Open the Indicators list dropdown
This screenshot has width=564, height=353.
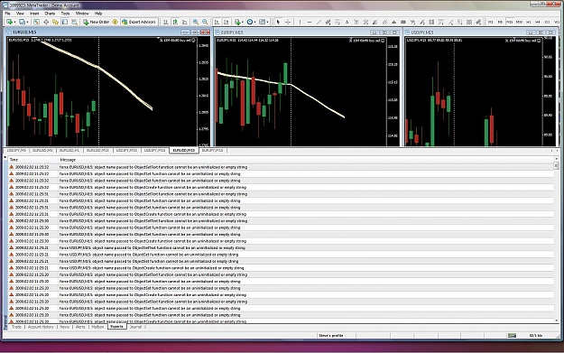[238, 22]
